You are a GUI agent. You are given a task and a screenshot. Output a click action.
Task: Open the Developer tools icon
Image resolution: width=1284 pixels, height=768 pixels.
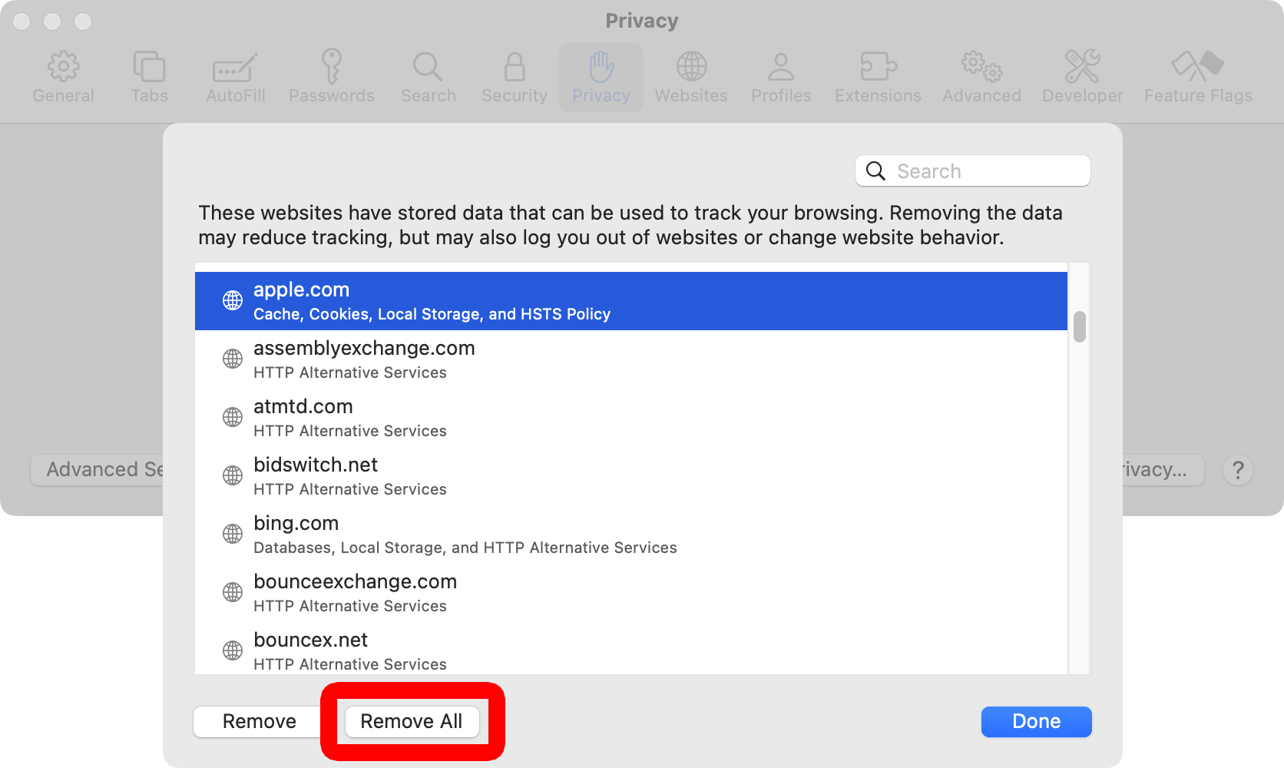click(x=1082, y=68)
